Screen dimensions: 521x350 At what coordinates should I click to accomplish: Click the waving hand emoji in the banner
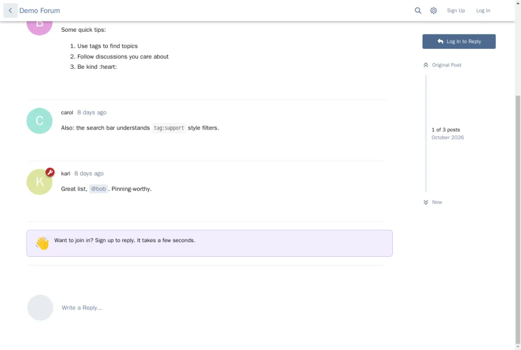click(42, 243)
